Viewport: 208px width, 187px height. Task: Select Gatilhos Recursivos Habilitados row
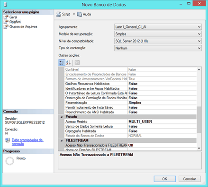[x=130, y=84]
